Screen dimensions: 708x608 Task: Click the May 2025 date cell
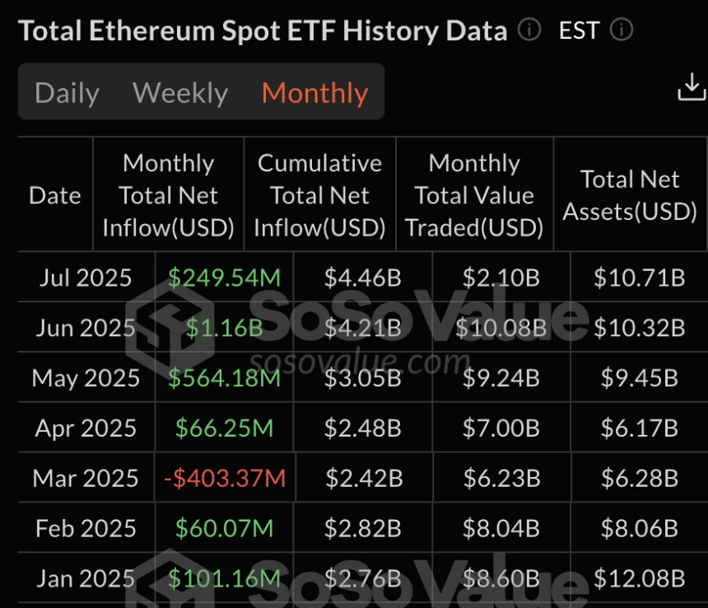86,378
